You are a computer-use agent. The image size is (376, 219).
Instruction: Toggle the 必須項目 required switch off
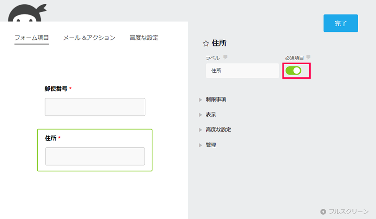[x=293, y=71]
